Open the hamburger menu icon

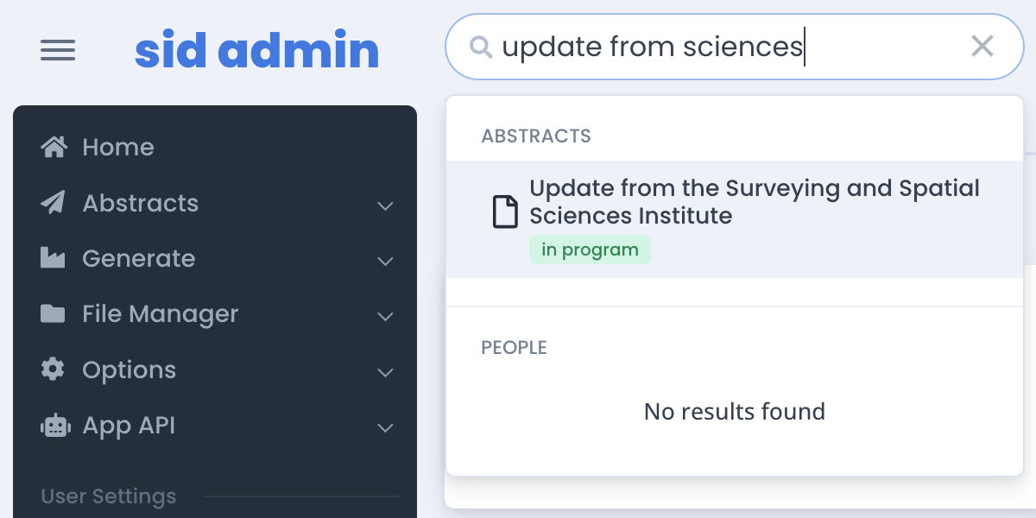58,51
